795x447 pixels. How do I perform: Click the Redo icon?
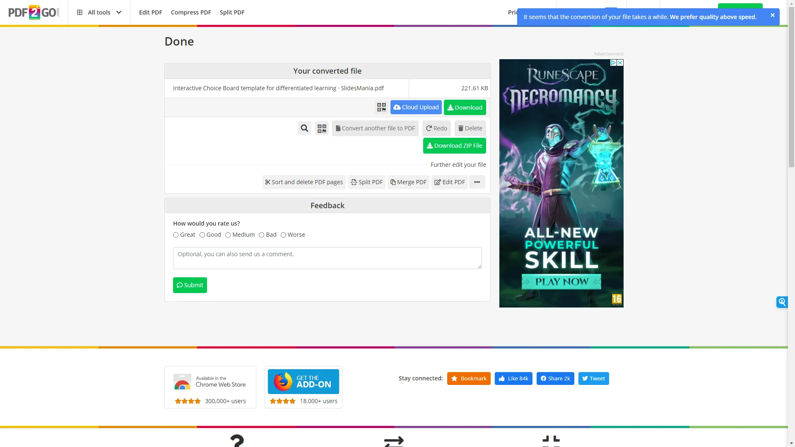(x=436, y=128)
